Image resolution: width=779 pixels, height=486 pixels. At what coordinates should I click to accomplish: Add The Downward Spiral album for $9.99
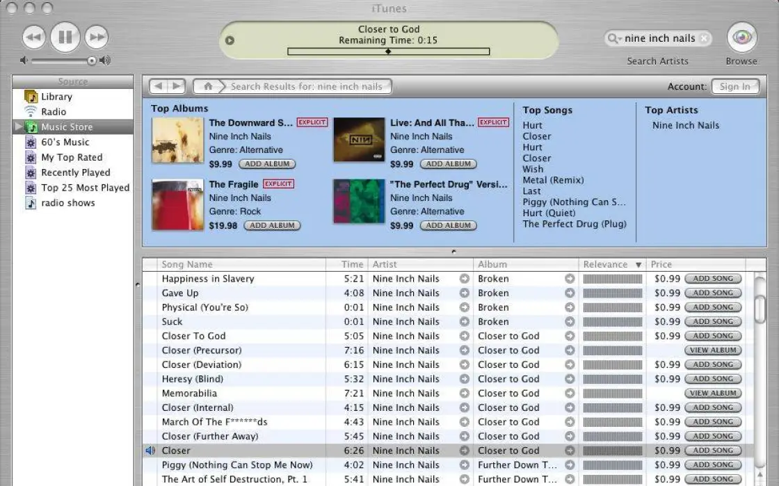click(267, 164)
